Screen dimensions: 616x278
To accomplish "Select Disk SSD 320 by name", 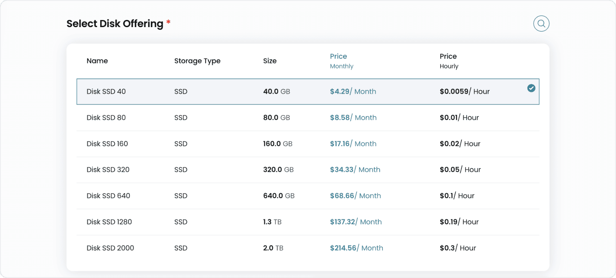I will coord(108,170).
